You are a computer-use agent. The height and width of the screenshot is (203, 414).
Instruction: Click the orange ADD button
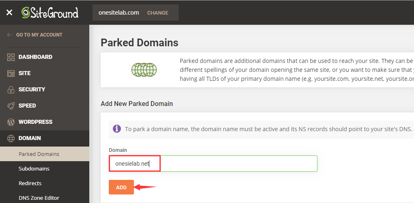[121, 187]
